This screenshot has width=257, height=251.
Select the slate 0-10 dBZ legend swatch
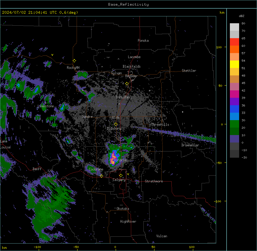tap(234, 139)
